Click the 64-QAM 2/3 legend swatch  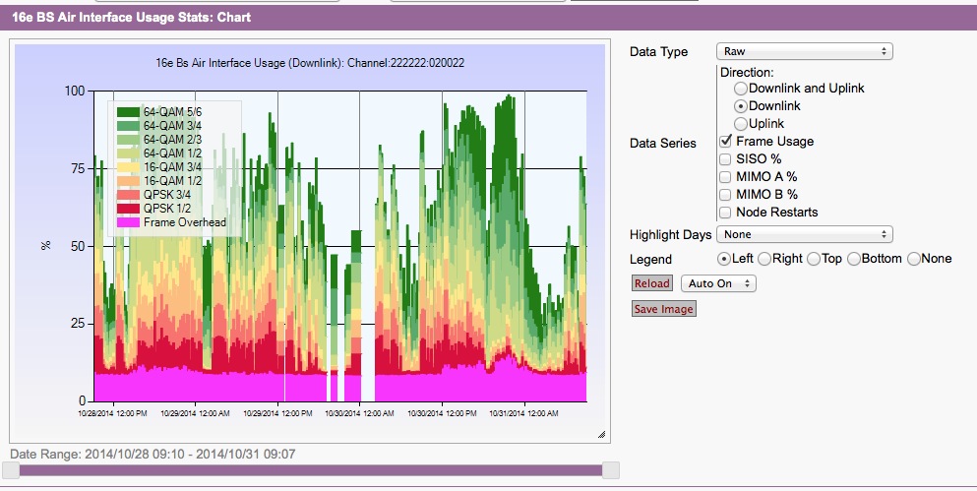click(x=128, y=140)
